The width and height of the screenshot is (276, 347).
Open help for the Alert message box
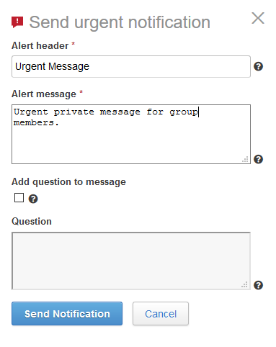coord(259,159)
